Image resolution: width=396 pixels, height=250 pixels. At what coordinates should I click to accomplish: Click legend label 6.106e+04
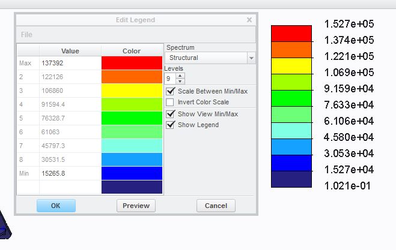point(349,121)
